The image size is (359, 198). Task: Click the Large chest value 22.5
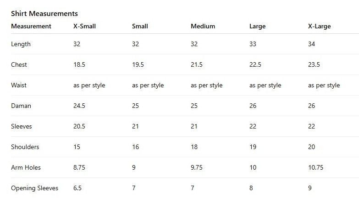click(x=255, y=65)
